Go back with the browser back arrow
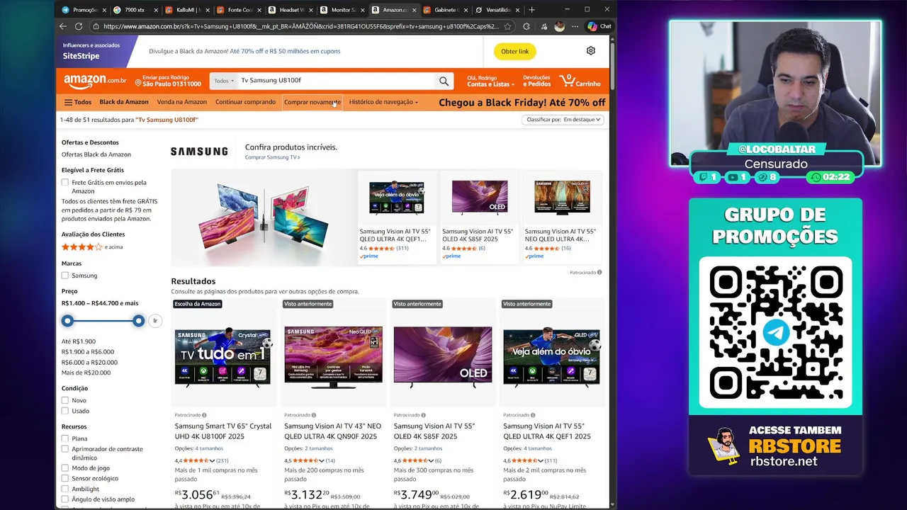This screenshot has height=510, width=907. (x=63, y=26)
